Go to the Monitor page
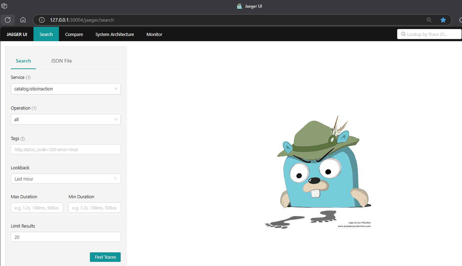 point(154,34)
